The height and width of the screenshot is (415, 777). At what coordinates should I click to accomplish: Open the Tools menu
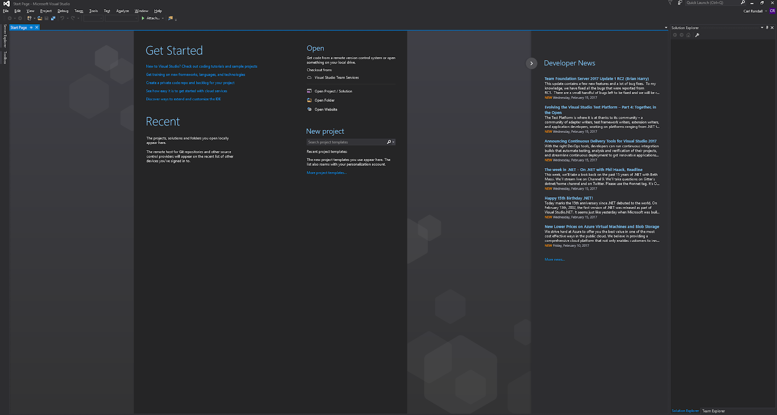pos(94,11)
